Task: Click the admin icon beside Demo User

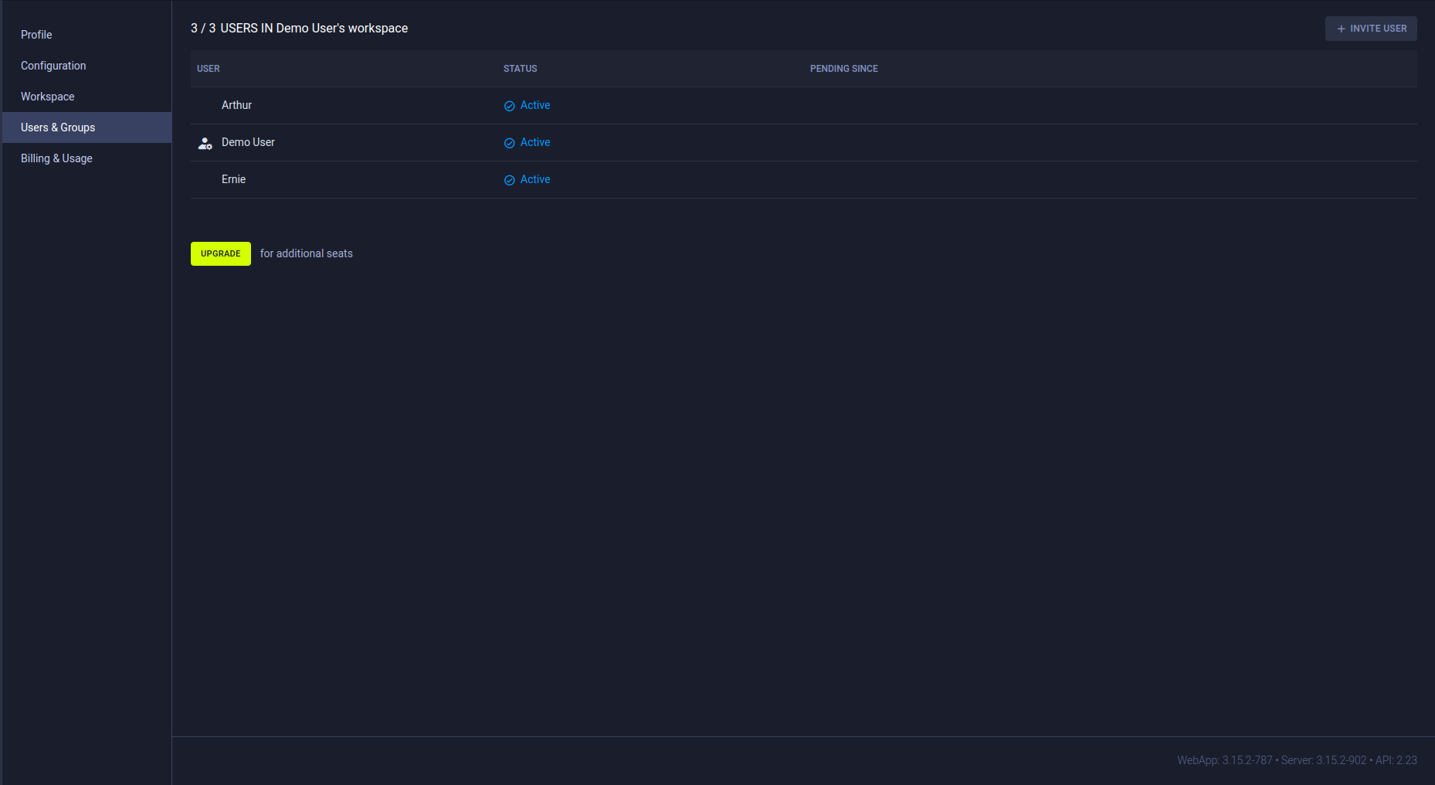Action: 205,143
